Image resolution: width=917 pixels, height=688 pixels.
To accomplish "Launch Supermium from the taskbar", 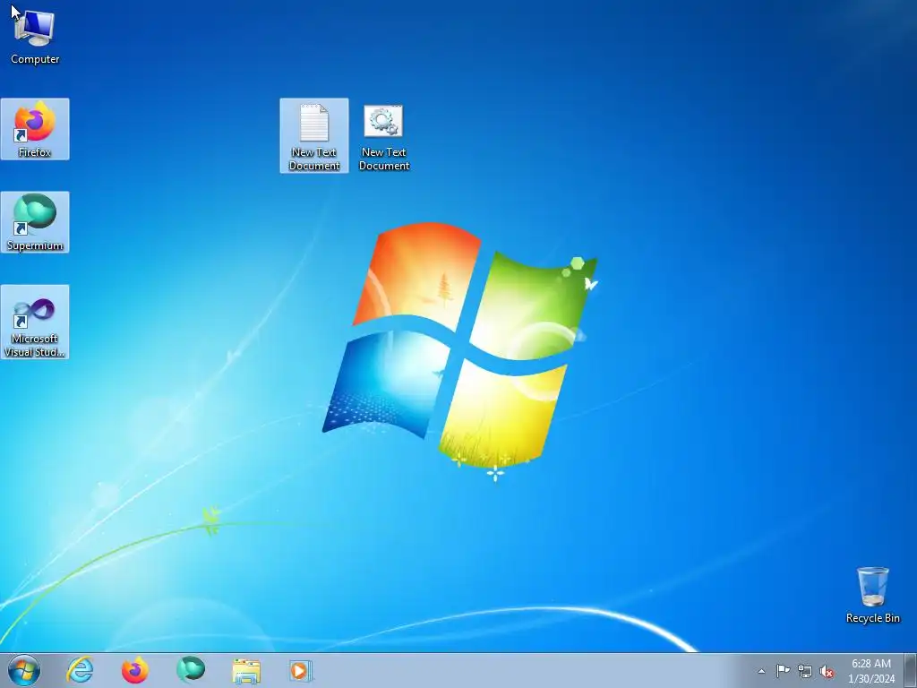I will [x=190, y=670].
